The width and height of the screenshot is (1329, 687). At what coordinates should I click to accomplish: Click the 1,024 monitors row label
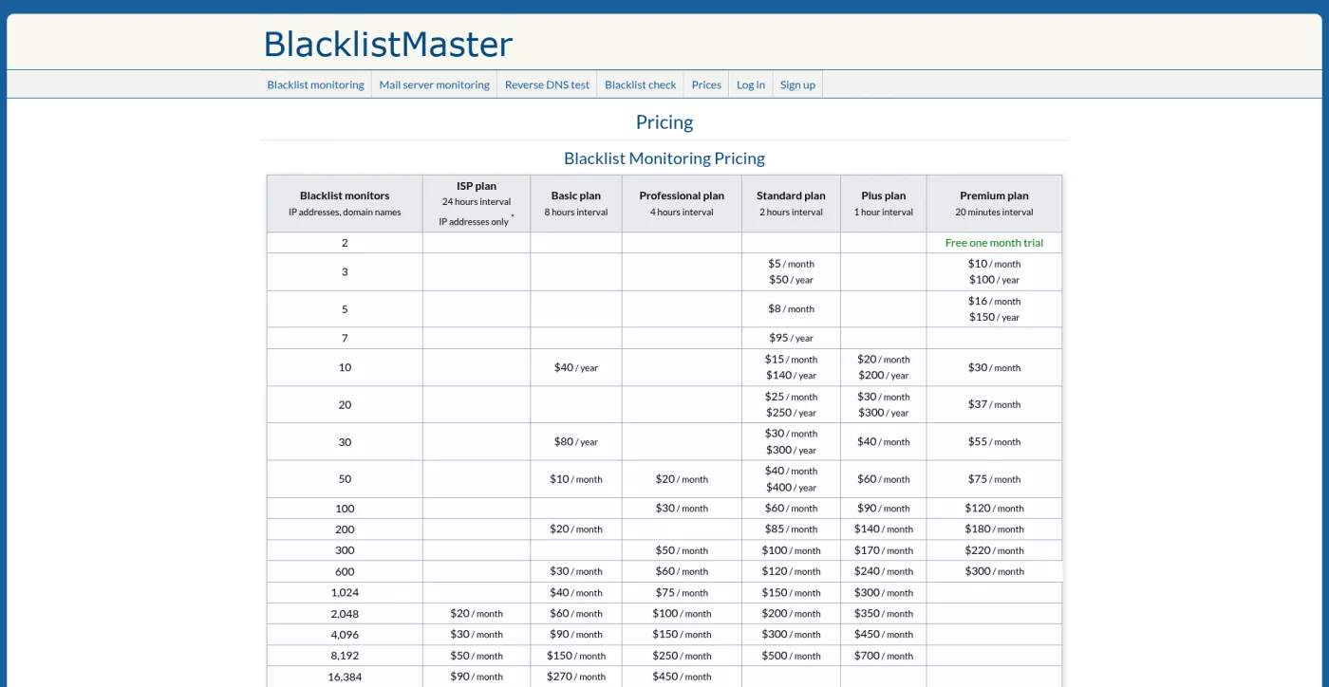tap(345, 593)
